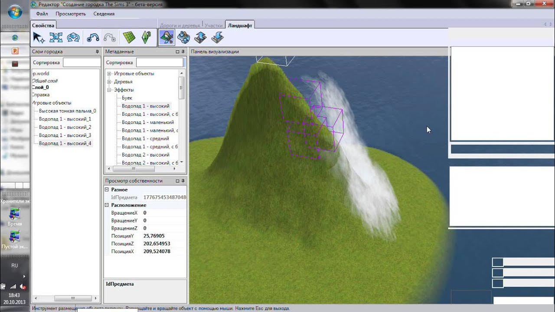Pin the Просмотр собственности panel
Screen dimensions: 555x312
click(x=183, y=181)
